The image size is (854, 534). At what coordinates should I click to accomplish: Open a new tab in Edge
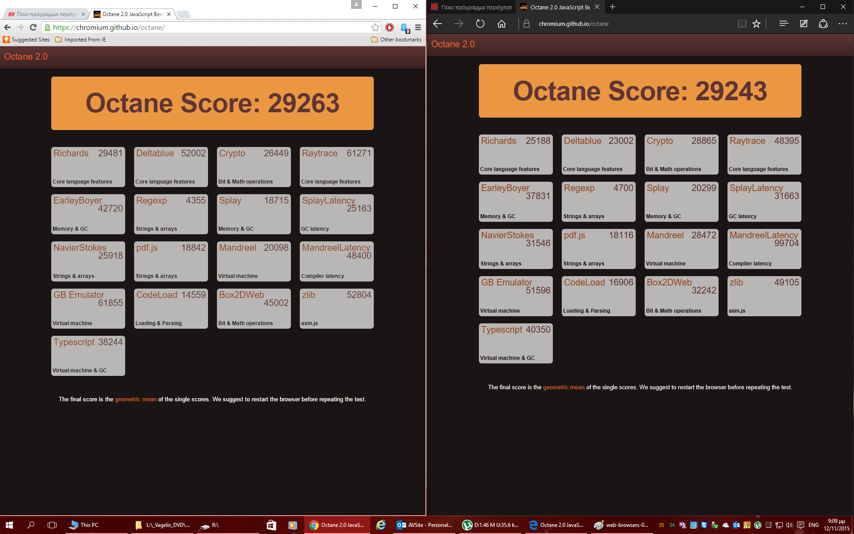click(x=613, y=7)
